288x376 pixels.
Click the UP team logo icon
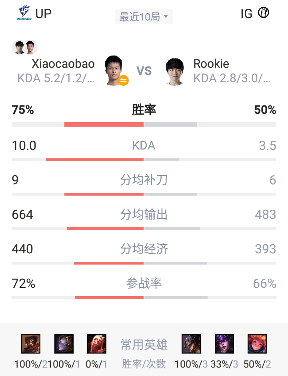click(x=24, y=13)
